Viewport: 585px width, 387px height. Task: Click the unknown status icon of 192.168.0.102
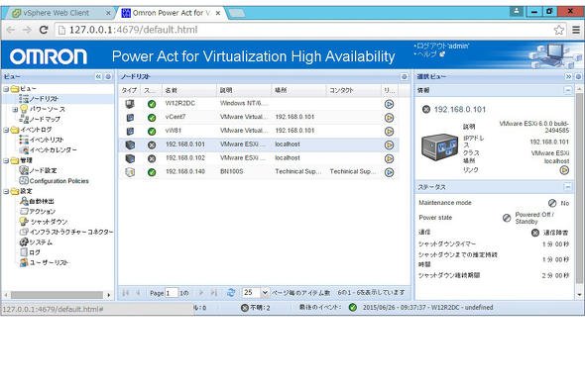(x=152, y=158)
